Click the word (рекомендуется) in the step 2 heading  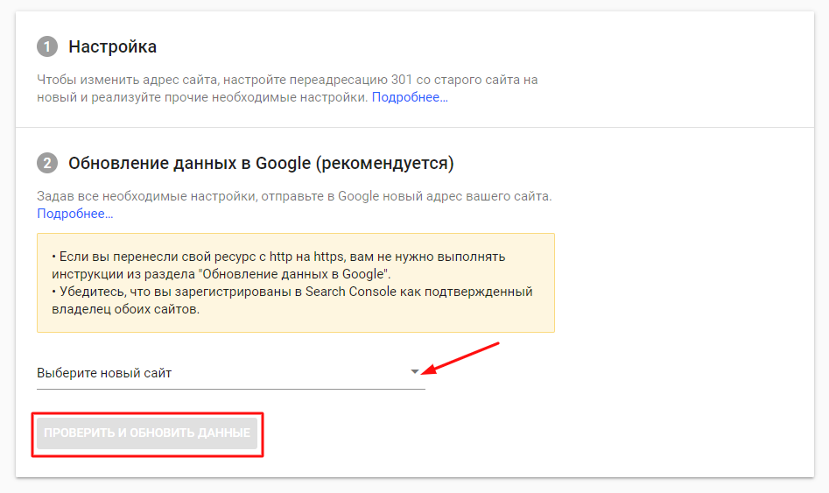point(384,163)
